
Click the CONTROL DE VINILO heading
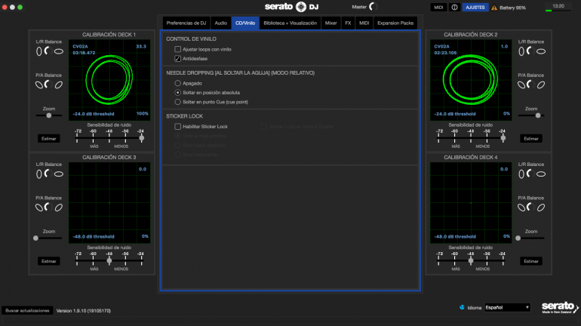[191, 39]
